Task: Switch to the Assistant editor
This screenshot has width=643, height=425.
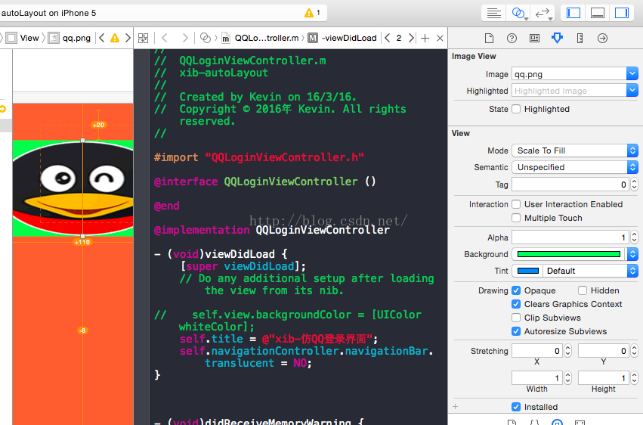Action: 518,13
